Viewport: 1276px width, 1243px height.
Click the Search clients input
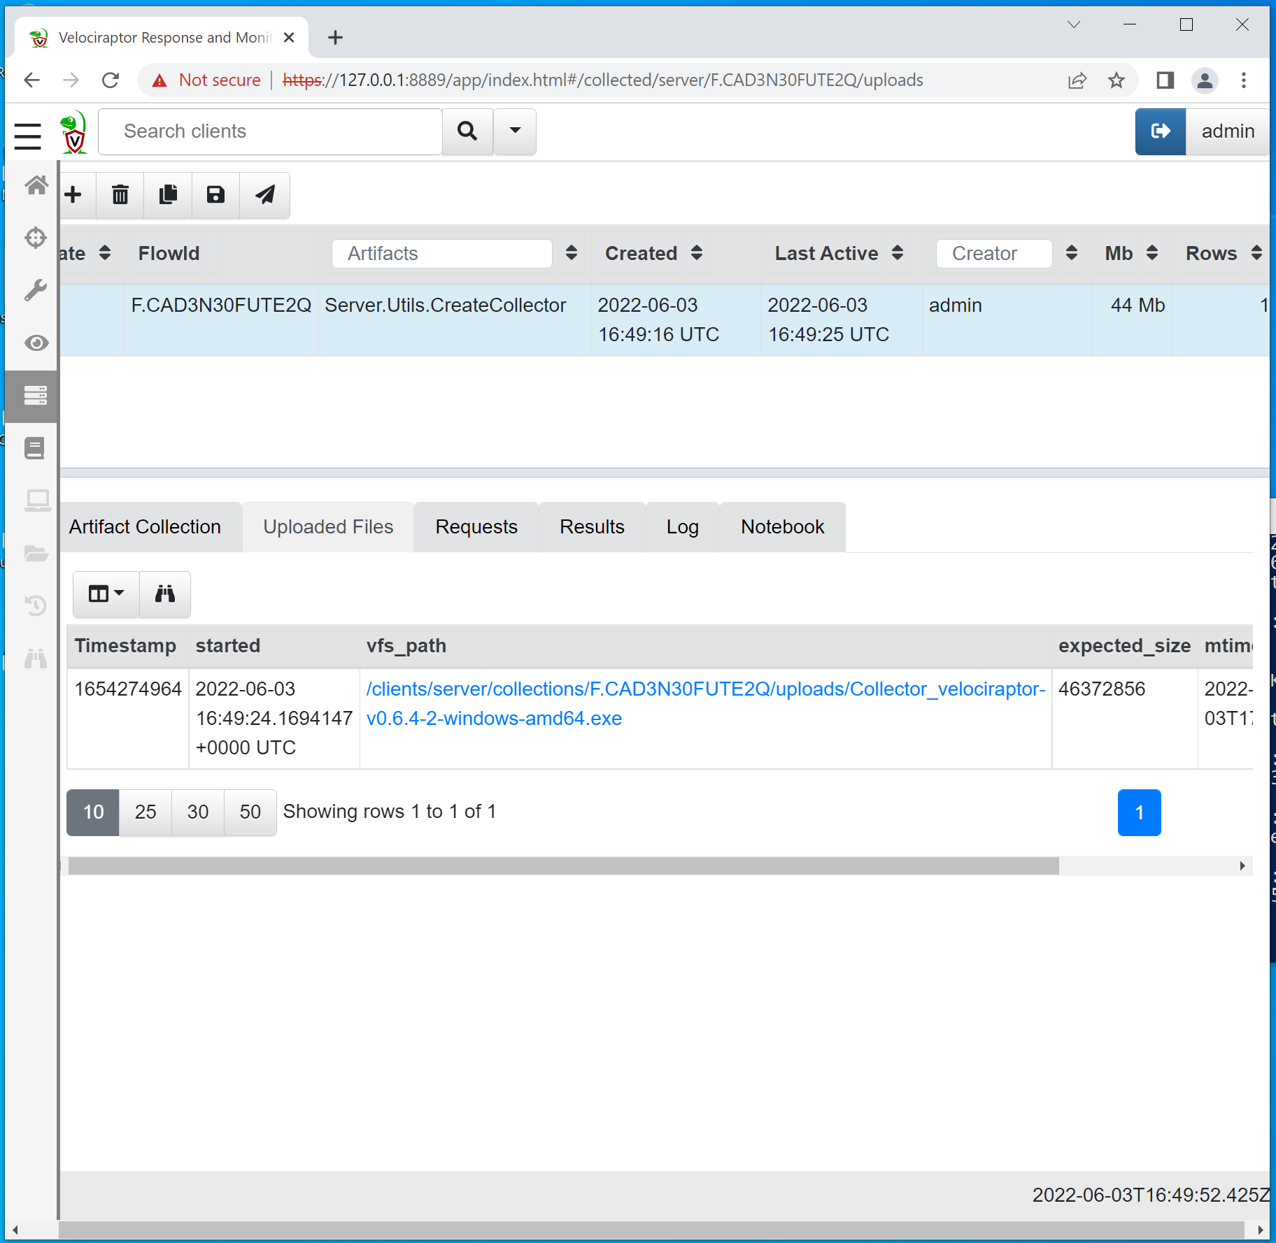tap(270, 131)
